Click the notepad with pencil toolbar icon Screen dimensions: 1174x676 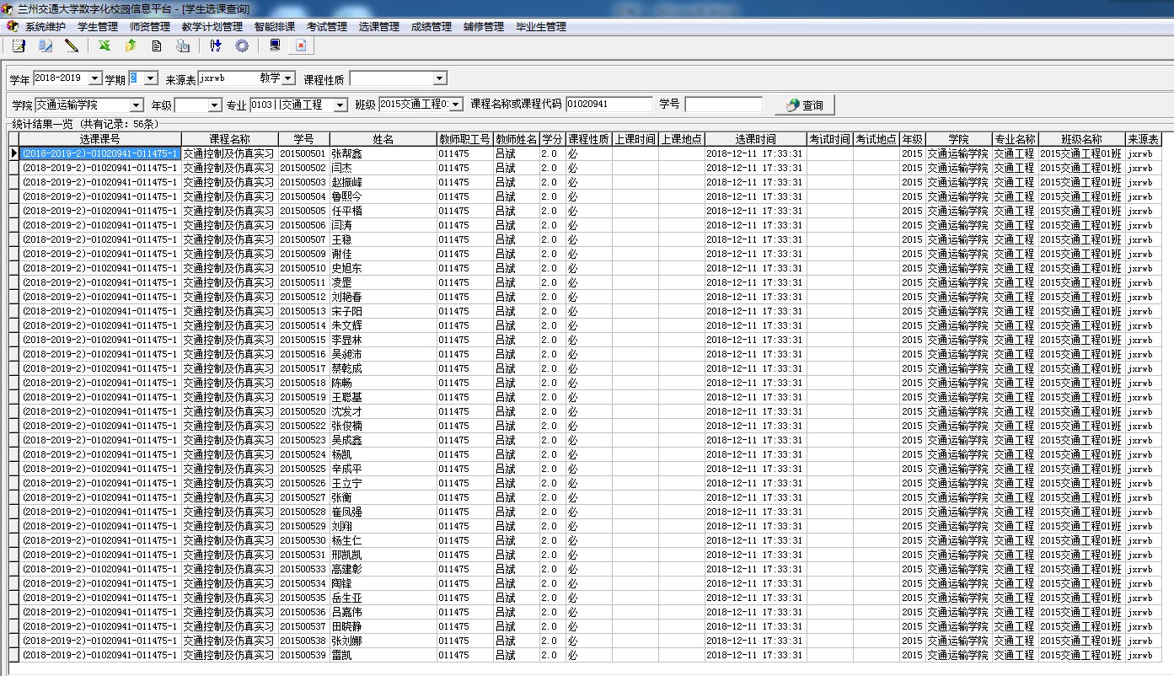(x=19, y=46)
